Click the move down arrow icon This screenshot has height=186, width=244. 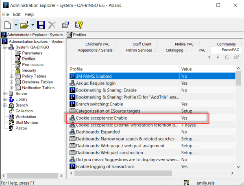click(x=218, y=57)
